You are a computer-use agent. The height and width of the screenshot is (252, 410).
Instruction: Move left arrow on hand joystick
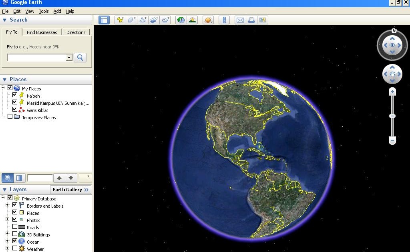click(x=386, y=74)
